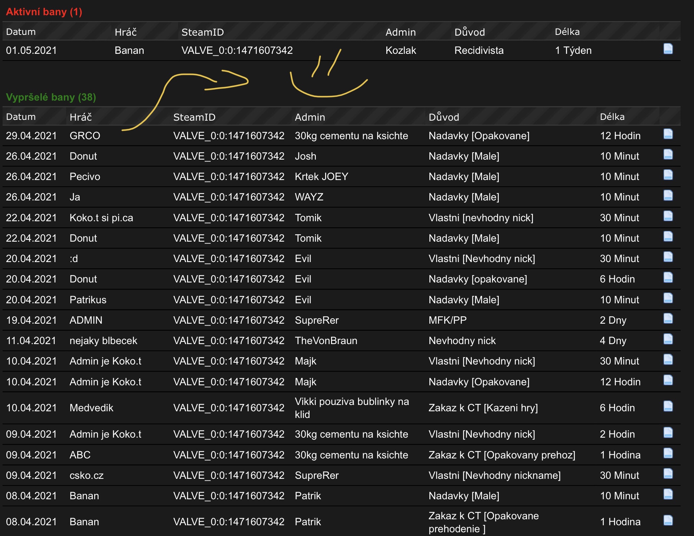Screen dimensions: 694x536
Task: Select the SteamID in the active ban row
Action: [237, 50]
